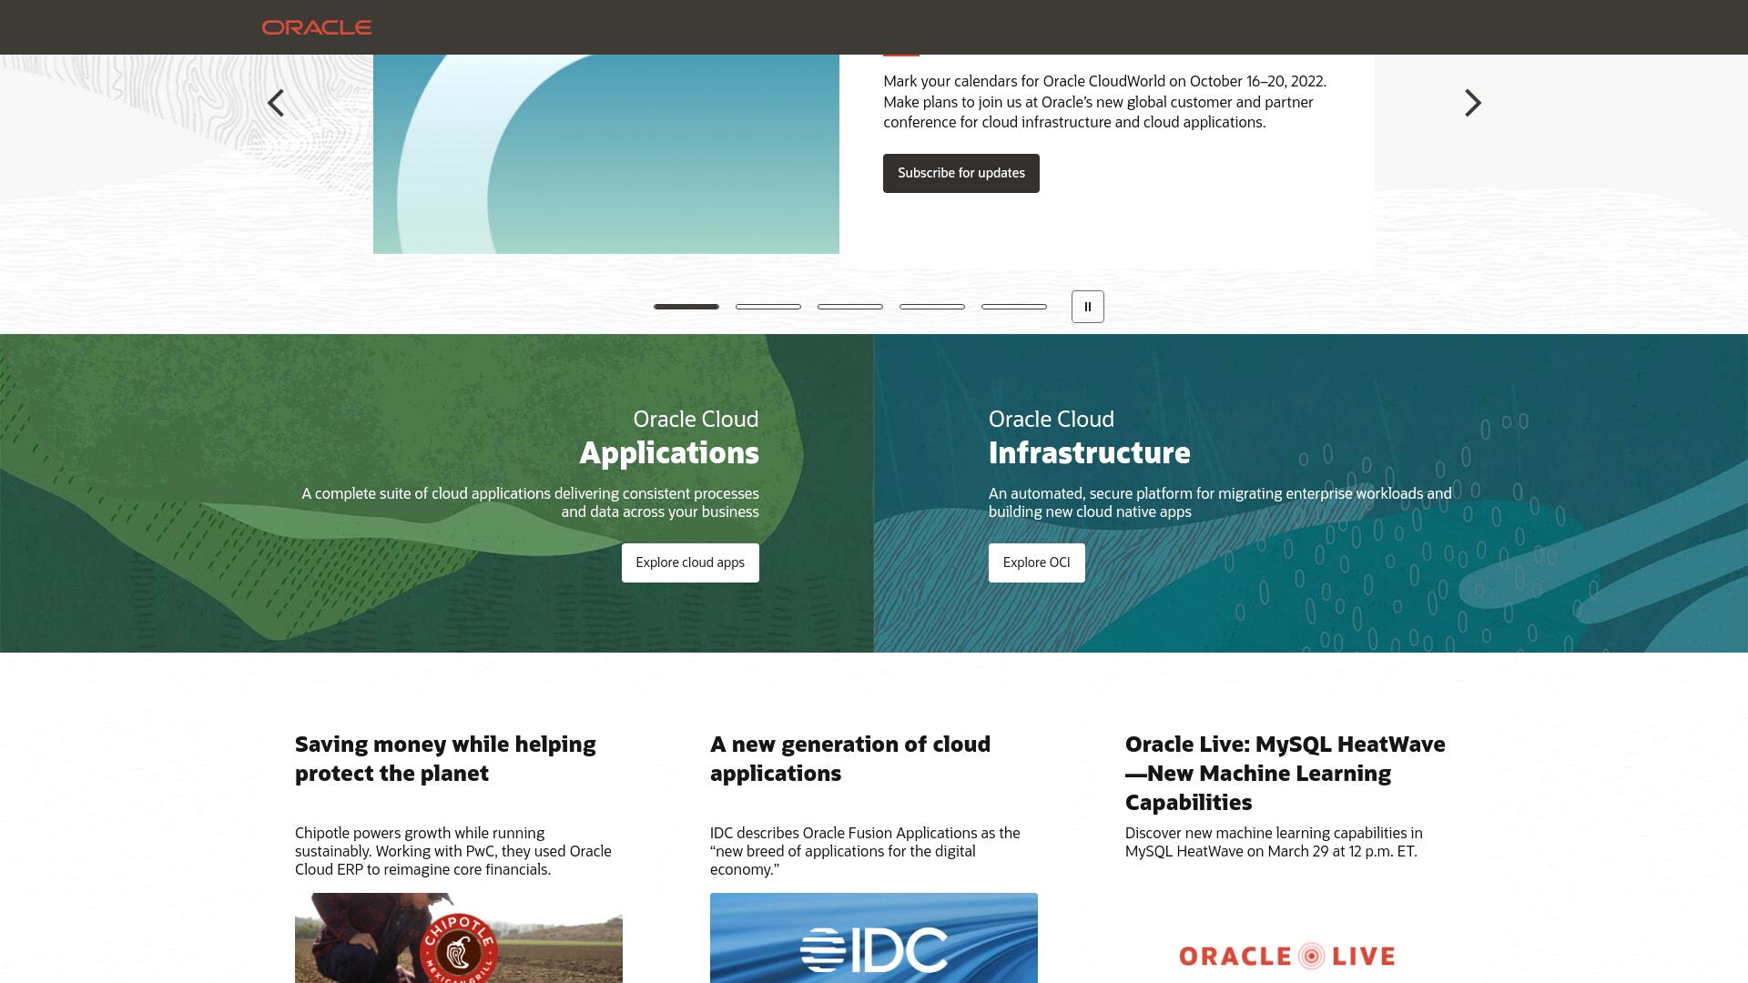Select the first carousel slide indicator
The width and height of the screenshot is (1748, 983).
tap(686, 307)
